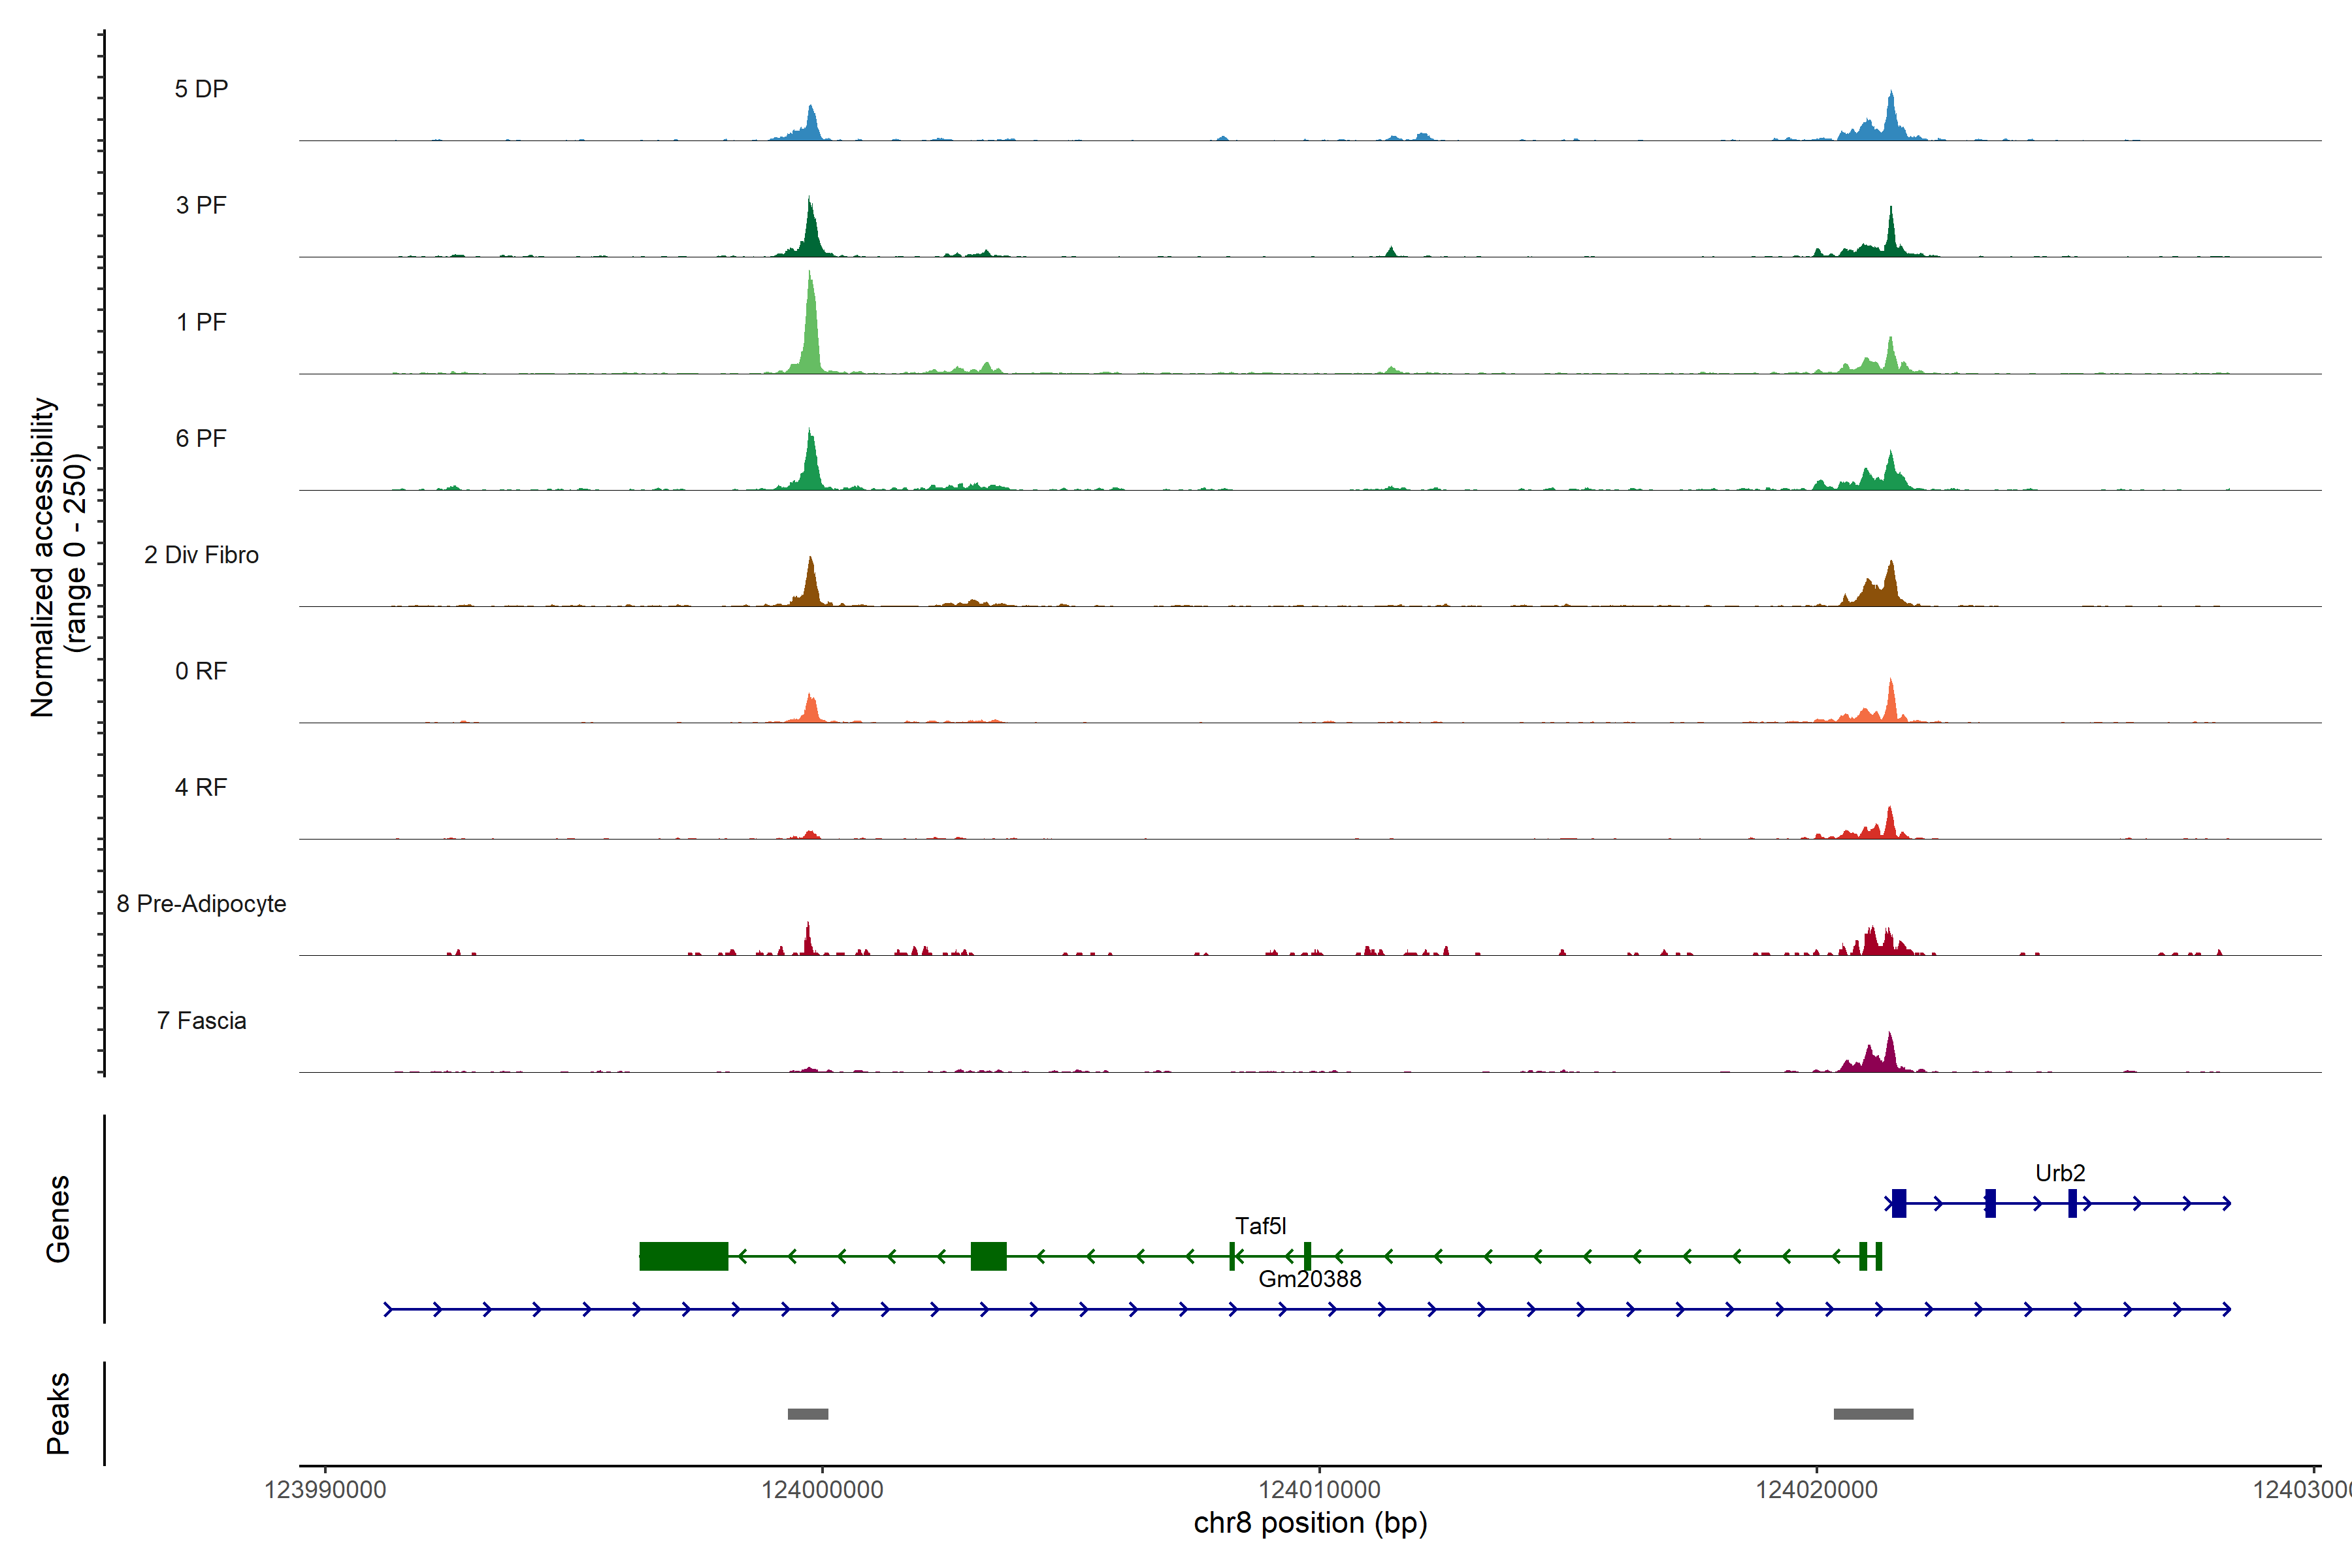Click the smaller green Taf5l exon block

pos(988,1256)
